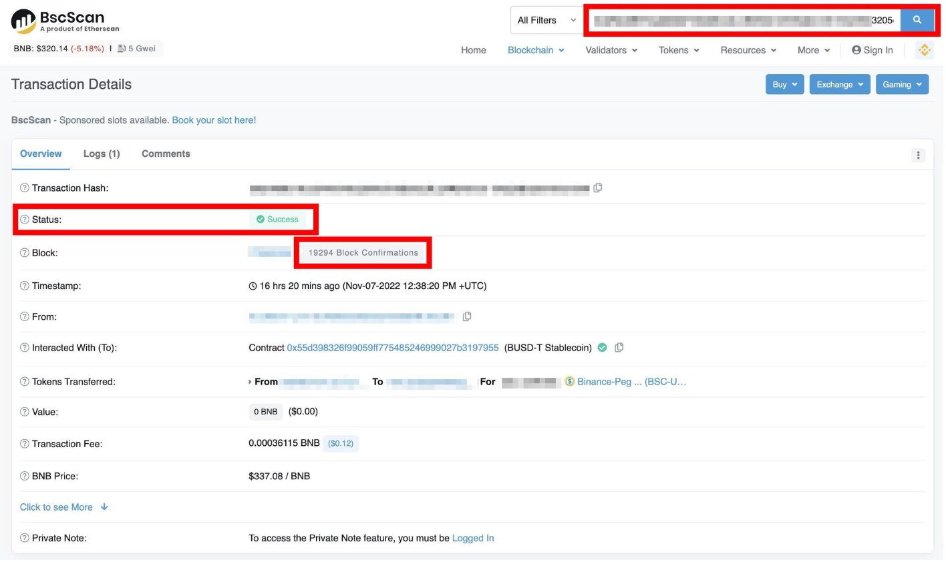Switch to the Overview tab
Image resolution: width=946 pixels, height=562 pixels.
coord(41,154)
